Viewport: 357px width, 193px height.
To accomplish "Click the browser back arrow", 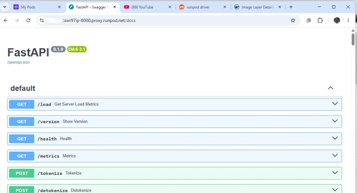I will 6,21.
